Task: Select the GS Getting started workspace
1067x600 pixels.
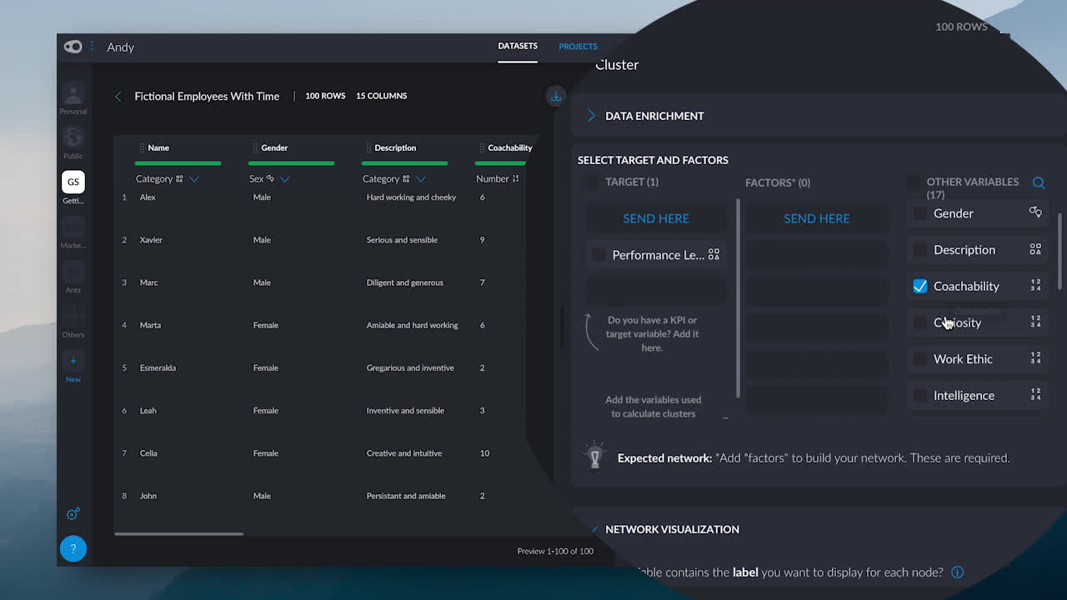Action: pyautogui.click(x=73, y=187)
